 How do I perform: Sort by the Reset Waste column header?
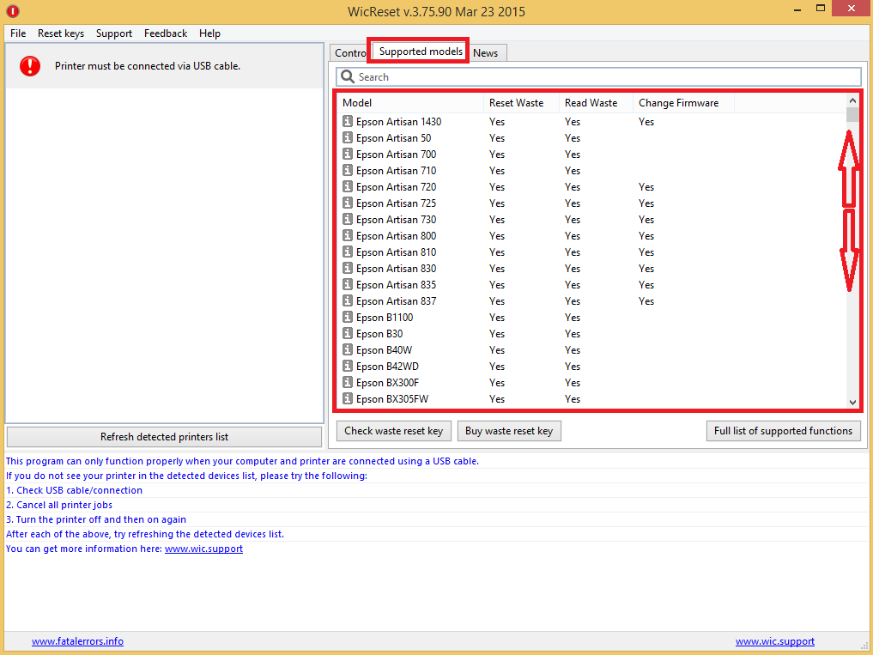[x=521, y=102]
